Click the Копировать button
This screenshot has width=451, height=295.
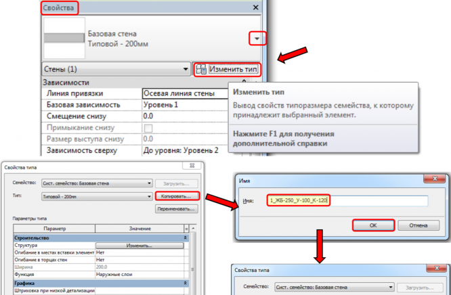(177, 196)
